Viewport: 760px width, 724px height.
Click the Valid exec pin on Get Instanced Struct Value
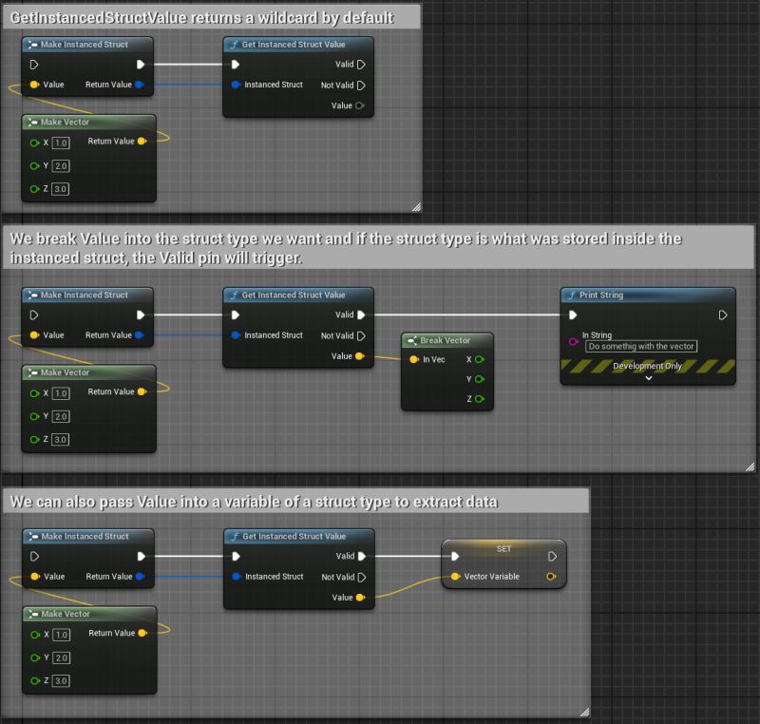(x=360, y=314)
